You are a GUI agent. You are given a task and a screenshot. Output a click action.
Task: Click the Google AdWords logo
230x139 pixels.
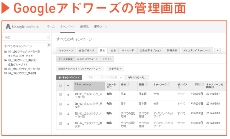point(23,26)
